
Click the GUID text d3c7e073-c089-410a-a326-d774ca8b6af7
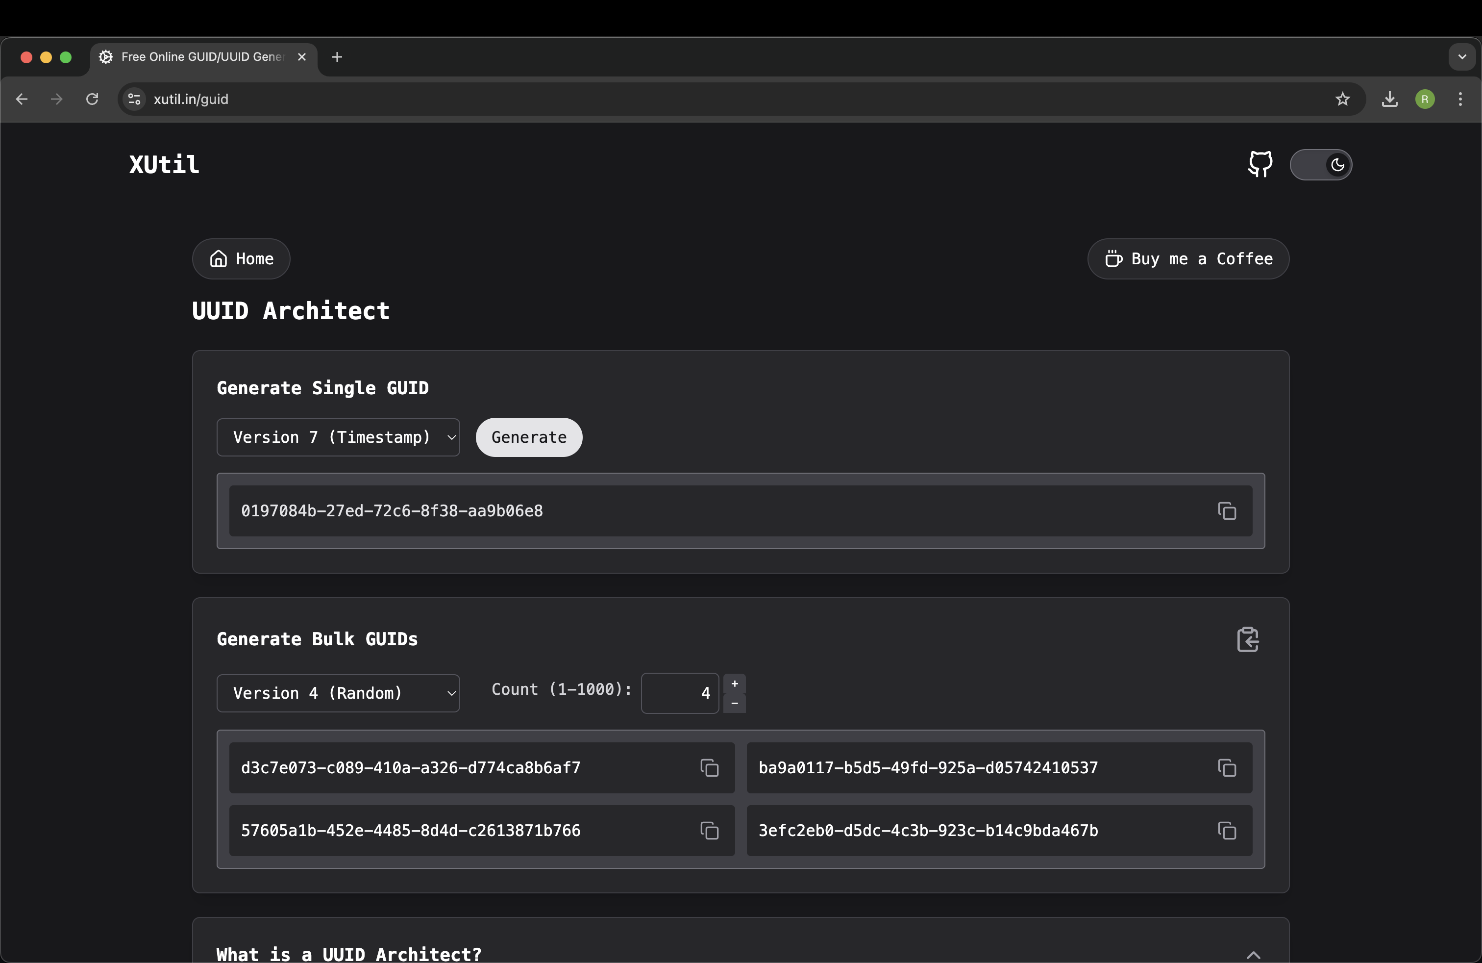click(410, 767)
